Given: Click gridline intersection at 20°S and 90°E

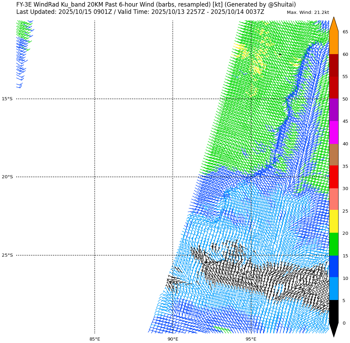Looking at the screenshot, I should [173, 177].
